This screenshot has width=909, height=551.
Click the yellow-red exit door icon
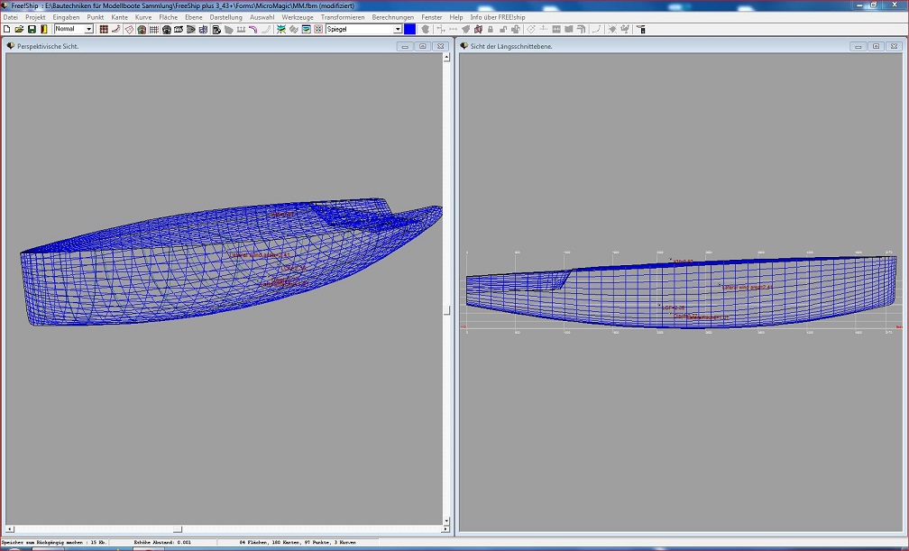click(x=44, y=30)
